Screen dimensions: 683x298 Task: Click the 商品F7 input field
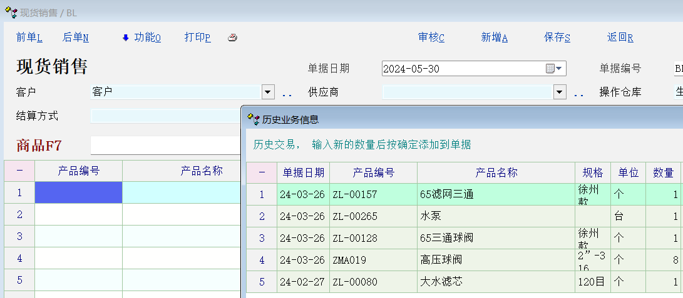(x=165, y=146)
